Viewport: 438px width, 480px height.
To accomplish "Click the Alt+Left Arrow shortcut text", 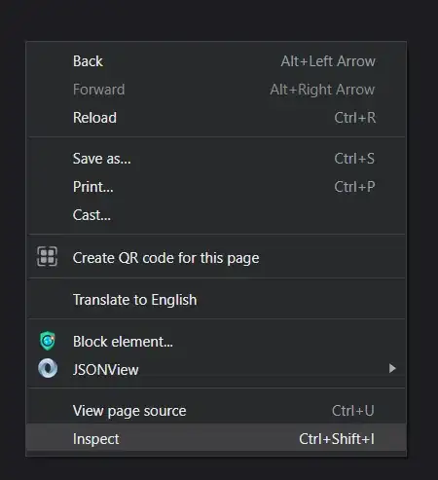I will 328,61.
